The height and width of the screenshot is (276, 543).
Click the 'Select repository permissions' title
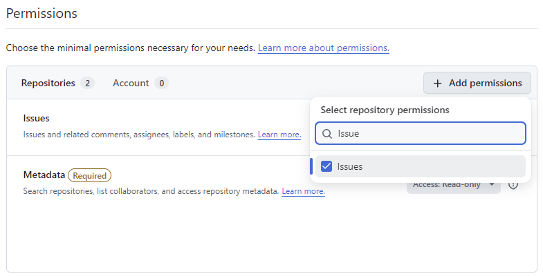pyautogui.click(x=385, y=110)
